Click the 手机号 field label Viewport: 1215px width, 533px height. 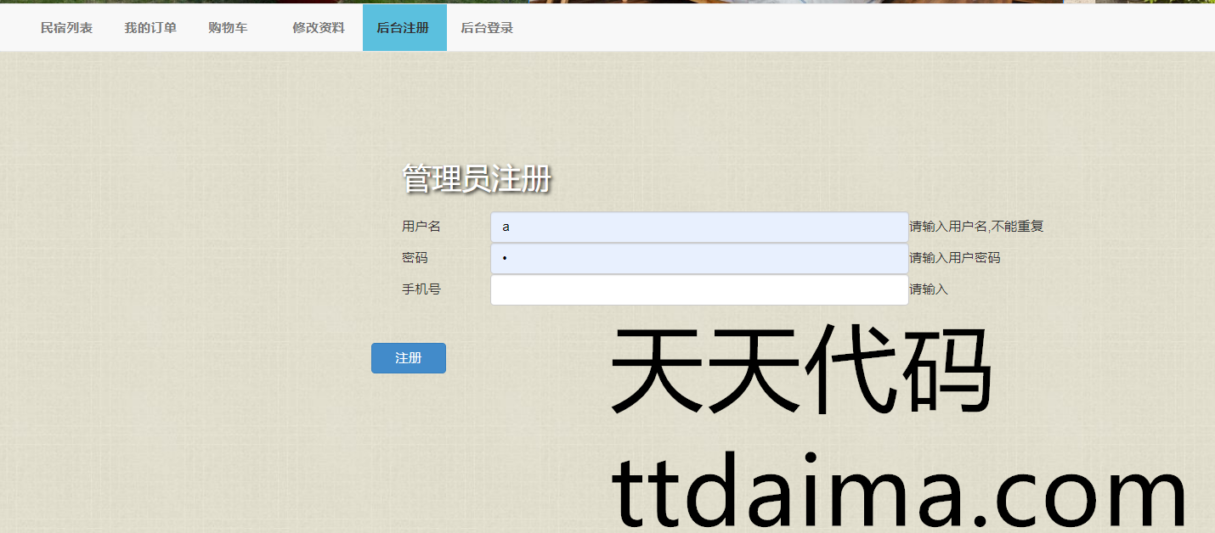pos(421,289)
